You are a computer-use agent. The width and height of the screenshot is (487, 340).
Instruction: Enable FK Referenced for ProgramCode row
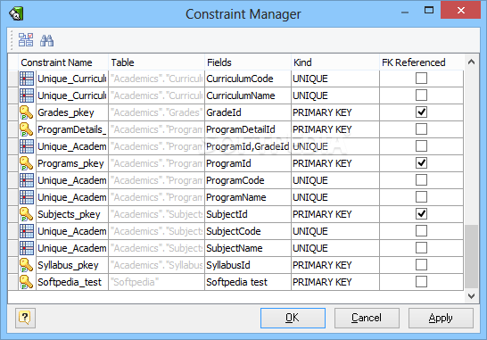tap(421, 180)
